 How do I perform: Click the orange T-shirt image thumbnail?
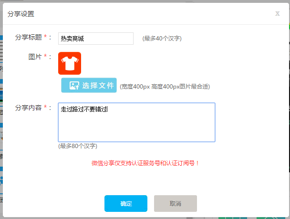(70, 63)
